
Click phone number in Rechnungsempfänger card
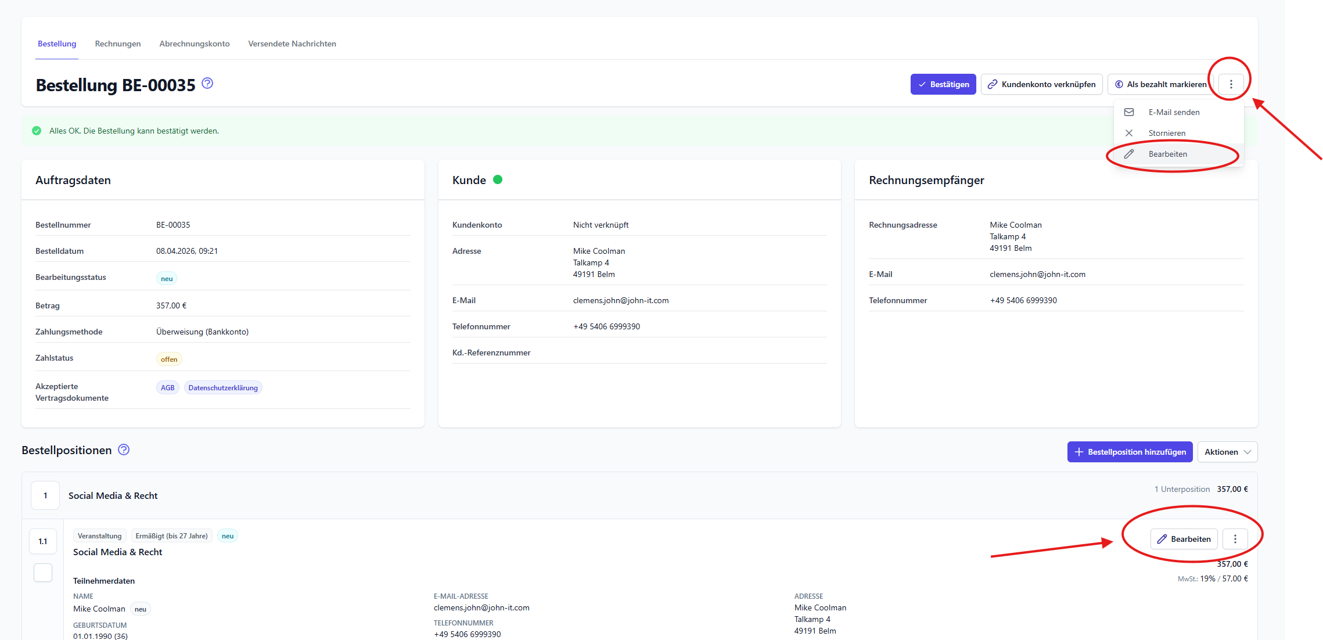coord(1023,300)
